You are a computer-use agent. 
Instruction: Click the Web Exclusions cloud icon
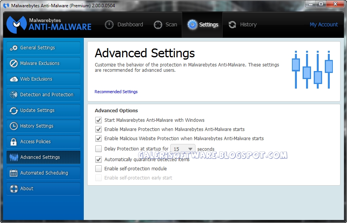pos(14,79)
